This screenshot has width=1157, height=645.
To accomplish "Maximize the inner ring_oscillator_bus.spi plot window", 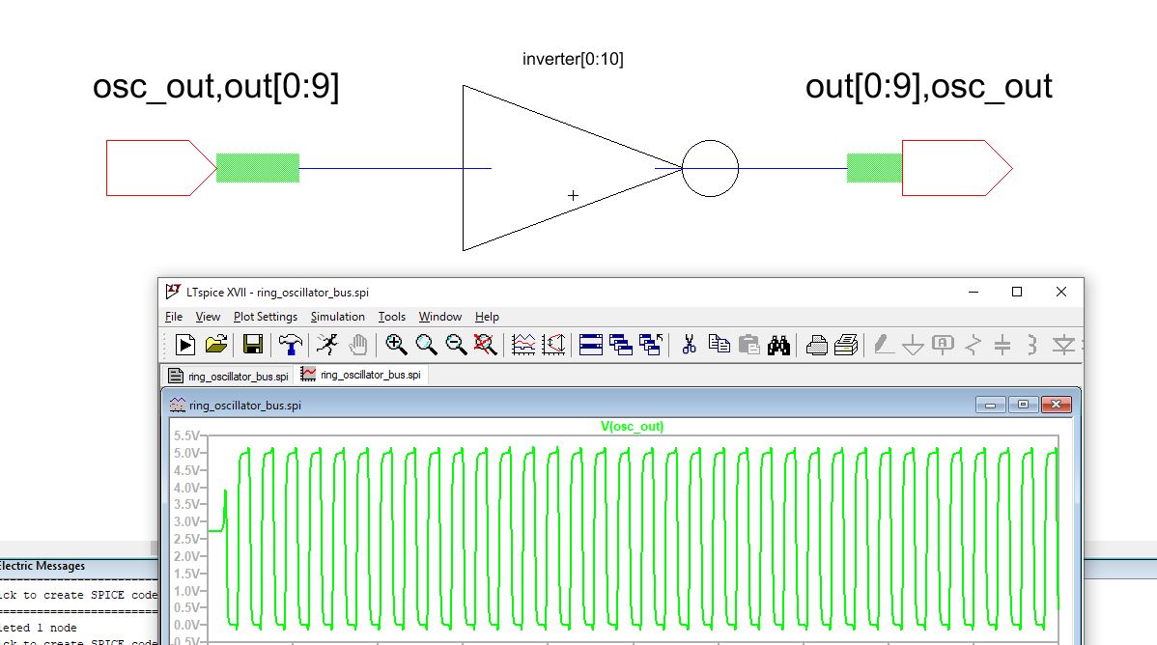I will pyautogui.click(x=1024, y=406).
